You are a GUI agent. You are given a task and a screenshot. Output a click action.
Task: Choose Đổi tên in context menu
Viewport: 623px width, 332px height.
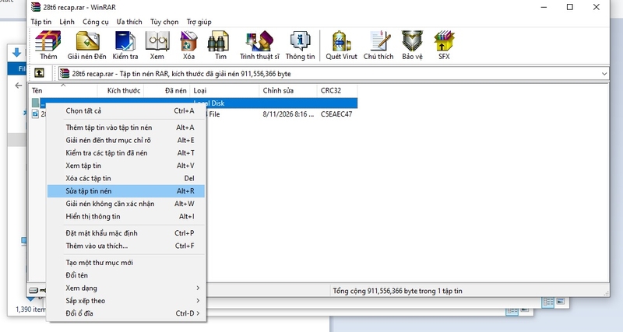point(126,275)
